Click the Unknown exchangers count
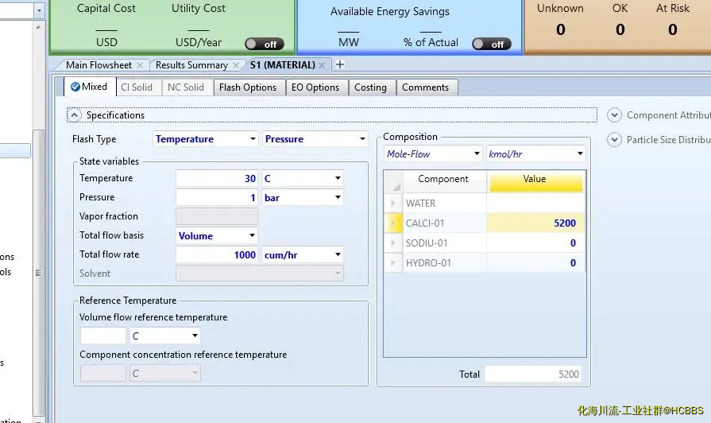The height and width of the screenshot is (423, 711). click(x=560, y=29)
